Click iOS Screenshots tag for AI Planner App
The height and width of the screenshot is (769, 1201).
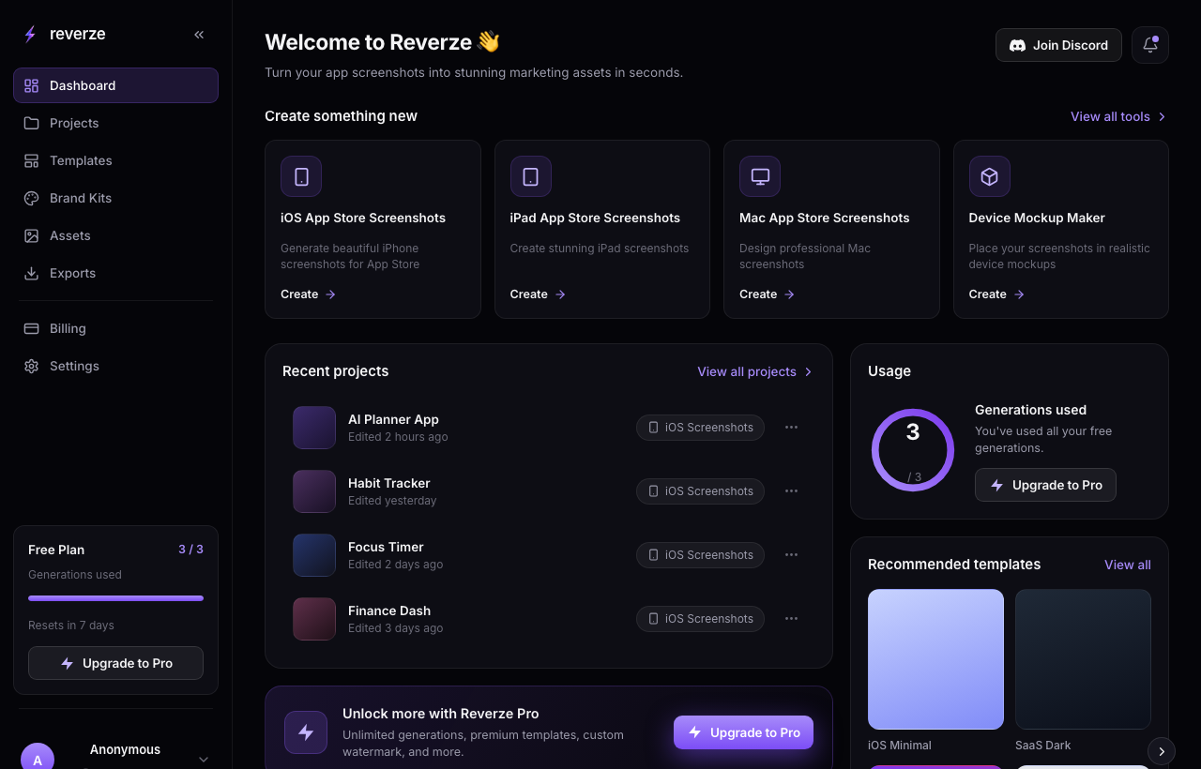tap(700, 428)
